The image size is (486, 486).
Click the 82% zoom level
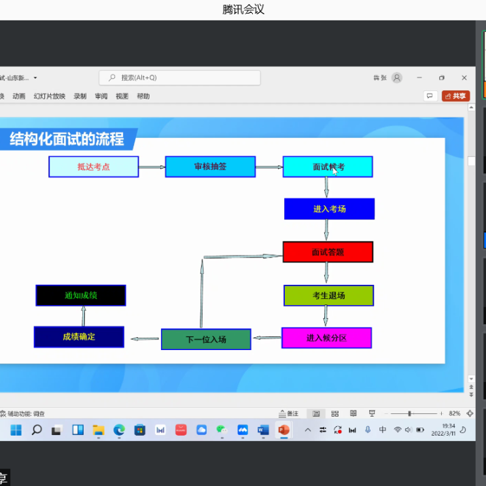tap(454, 413)
